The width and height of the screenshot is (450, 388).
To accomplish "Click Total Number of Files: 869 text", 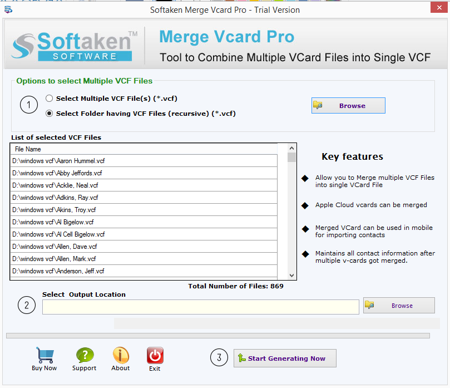I will click(x=236, y=286).
